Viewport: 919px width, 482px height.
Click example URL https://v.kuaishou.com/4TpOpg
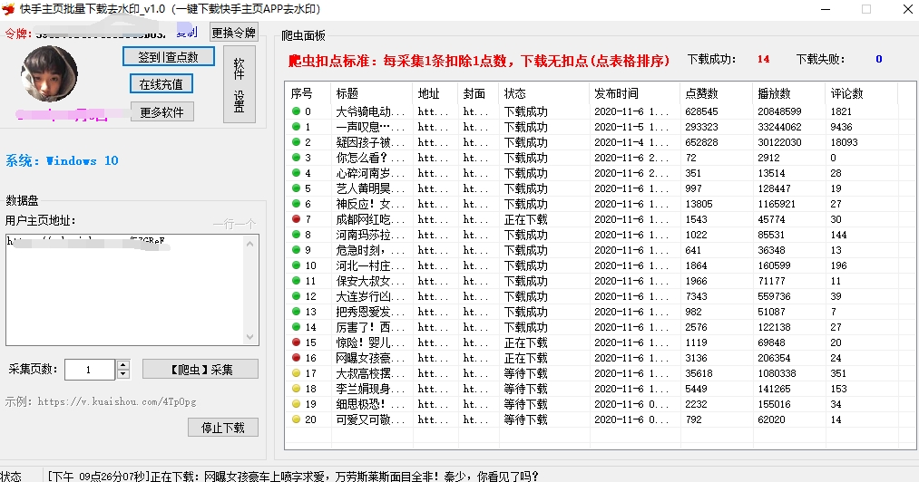pyautogui.click(x=117, y=401)
